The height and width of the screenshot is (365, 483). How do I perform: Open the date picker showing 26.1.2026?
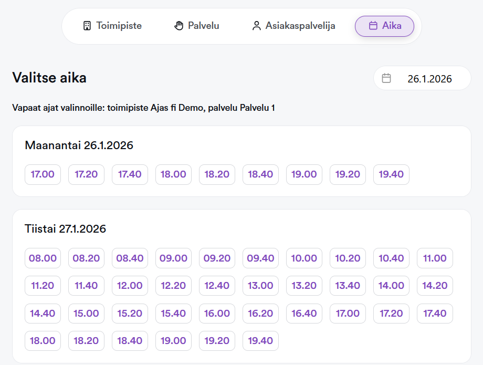(x=422, y=78)
